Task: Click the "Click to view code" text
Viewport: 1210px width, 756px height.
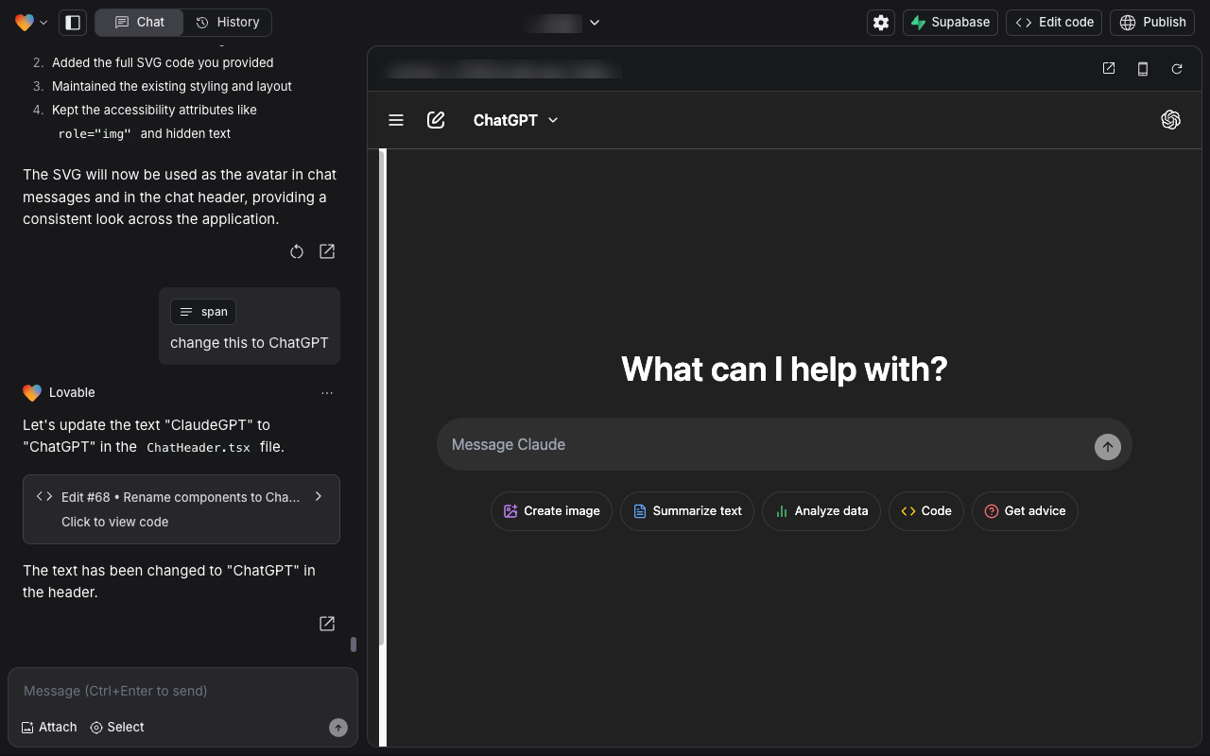Action: [115, 522]
